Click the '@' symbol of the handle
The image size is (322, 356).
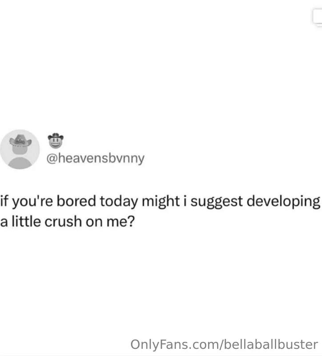[52, 158]
